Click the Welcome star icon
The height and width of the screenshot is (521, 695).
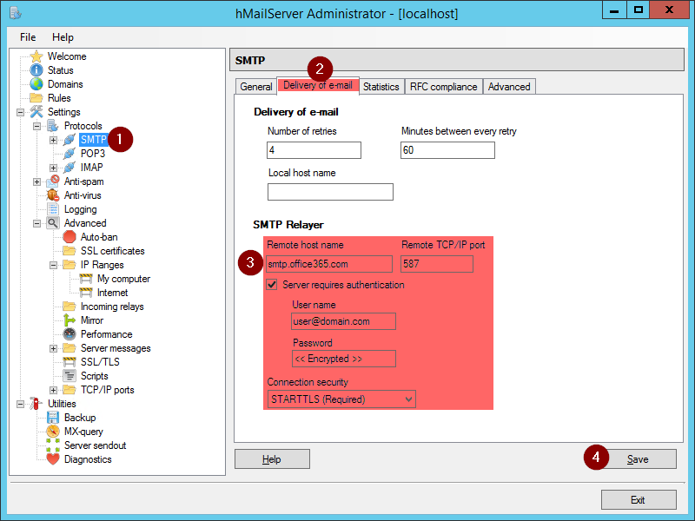pyautogui.click(x=36, y=56)
